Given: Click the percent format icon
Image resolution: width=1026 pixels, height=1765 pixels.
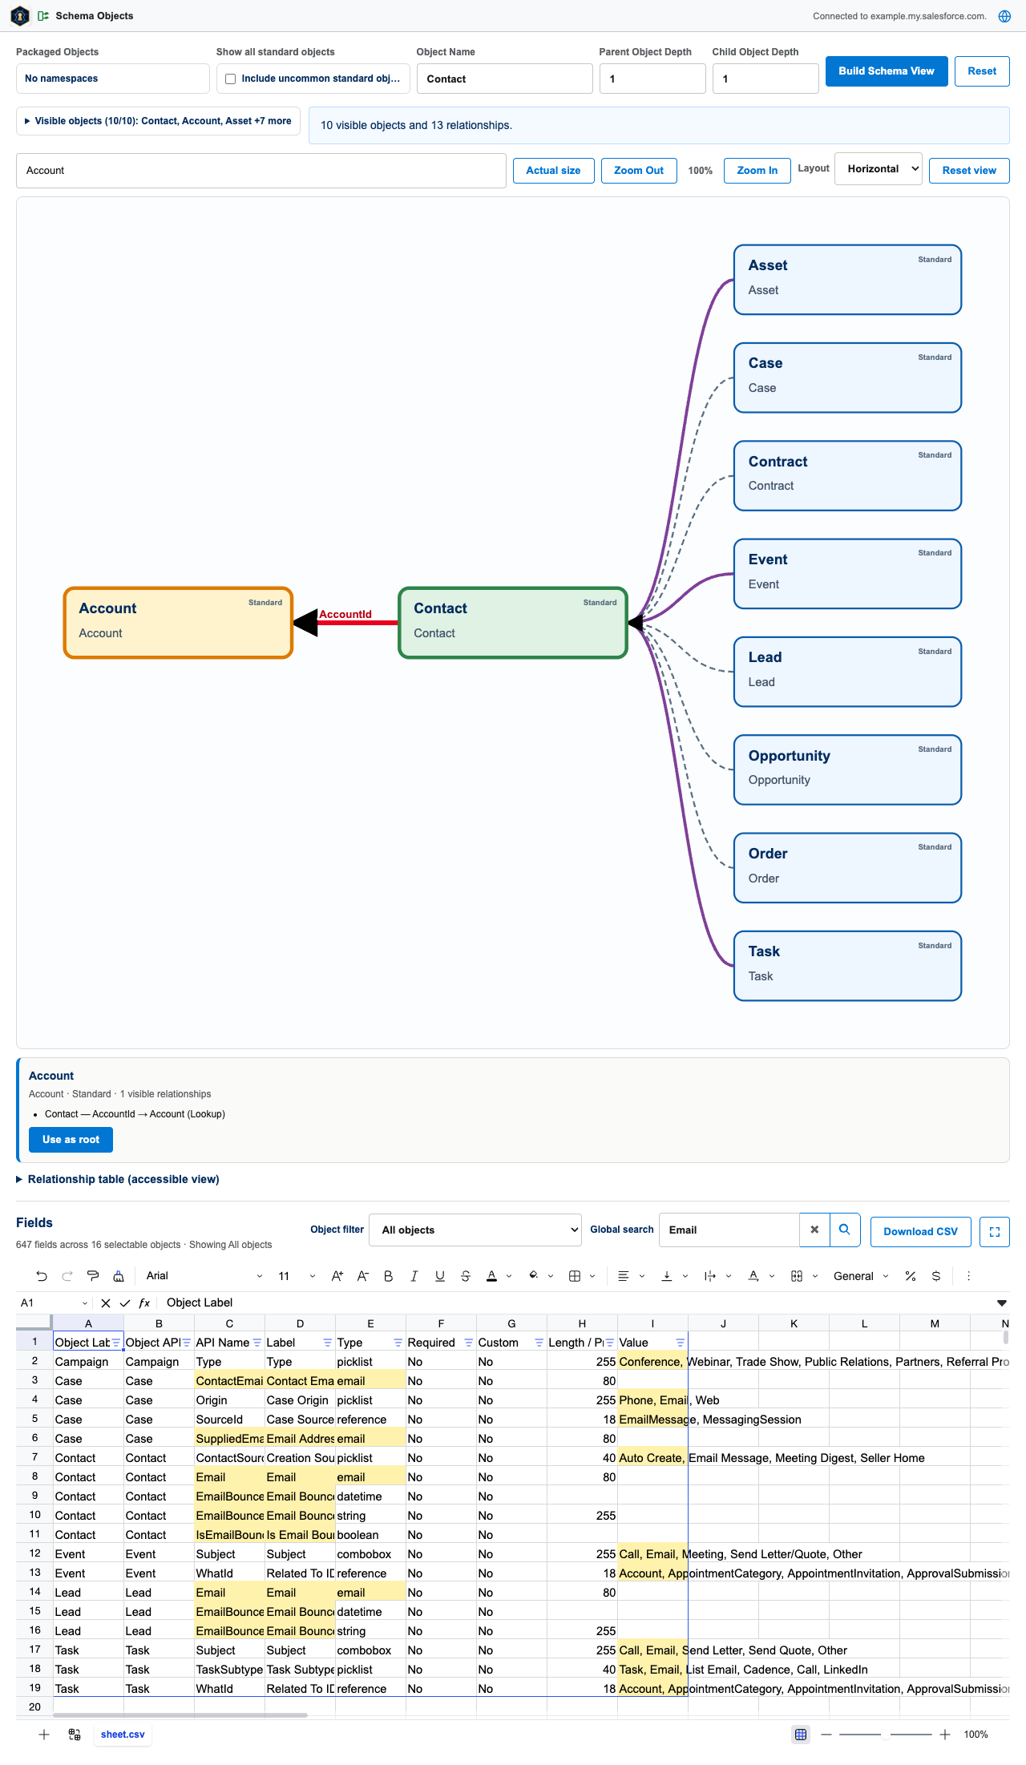Looking at the screenshot, I should coord(911,1276).
